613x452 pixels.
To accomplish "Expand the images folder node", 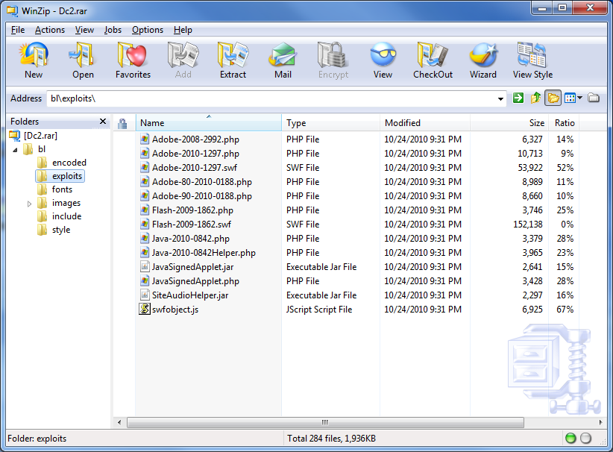I will click(30, 203).
